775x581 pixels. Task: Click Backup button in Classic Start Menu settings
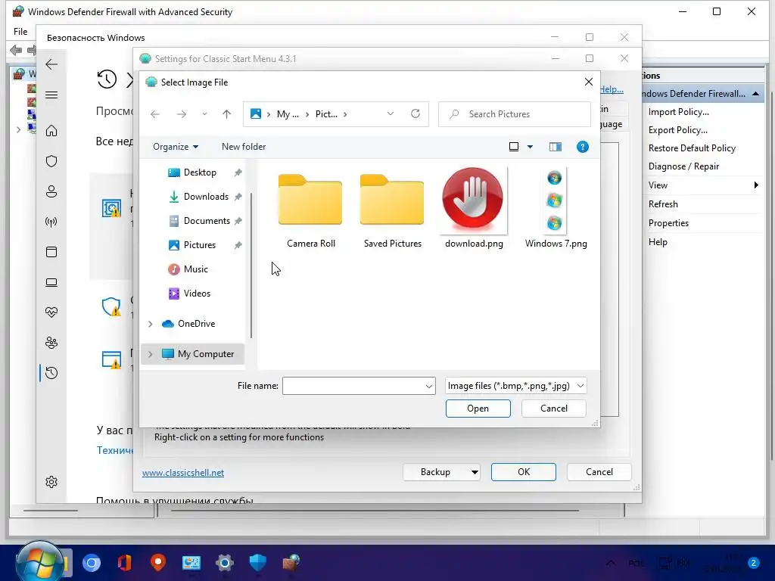tap(435, 472)
